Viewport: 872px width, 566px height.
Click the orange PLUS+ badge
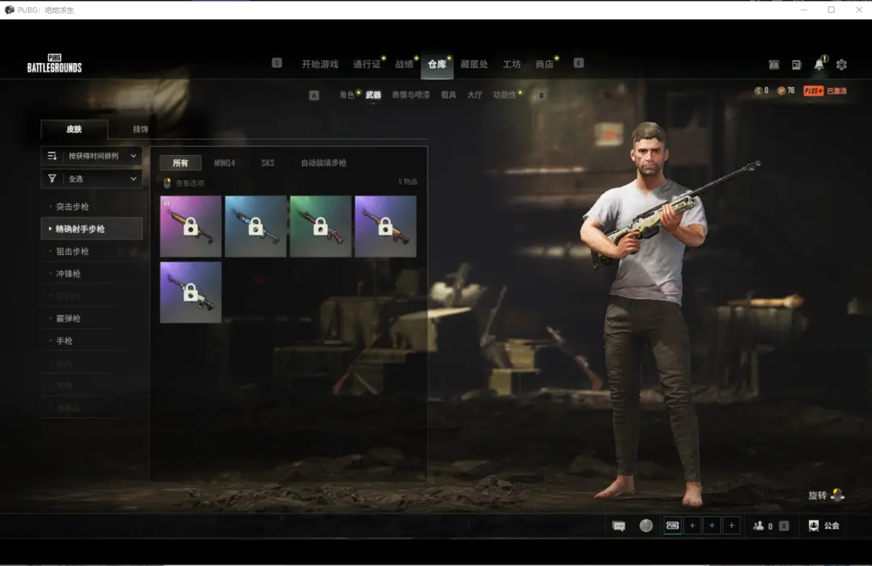(813, 90)
